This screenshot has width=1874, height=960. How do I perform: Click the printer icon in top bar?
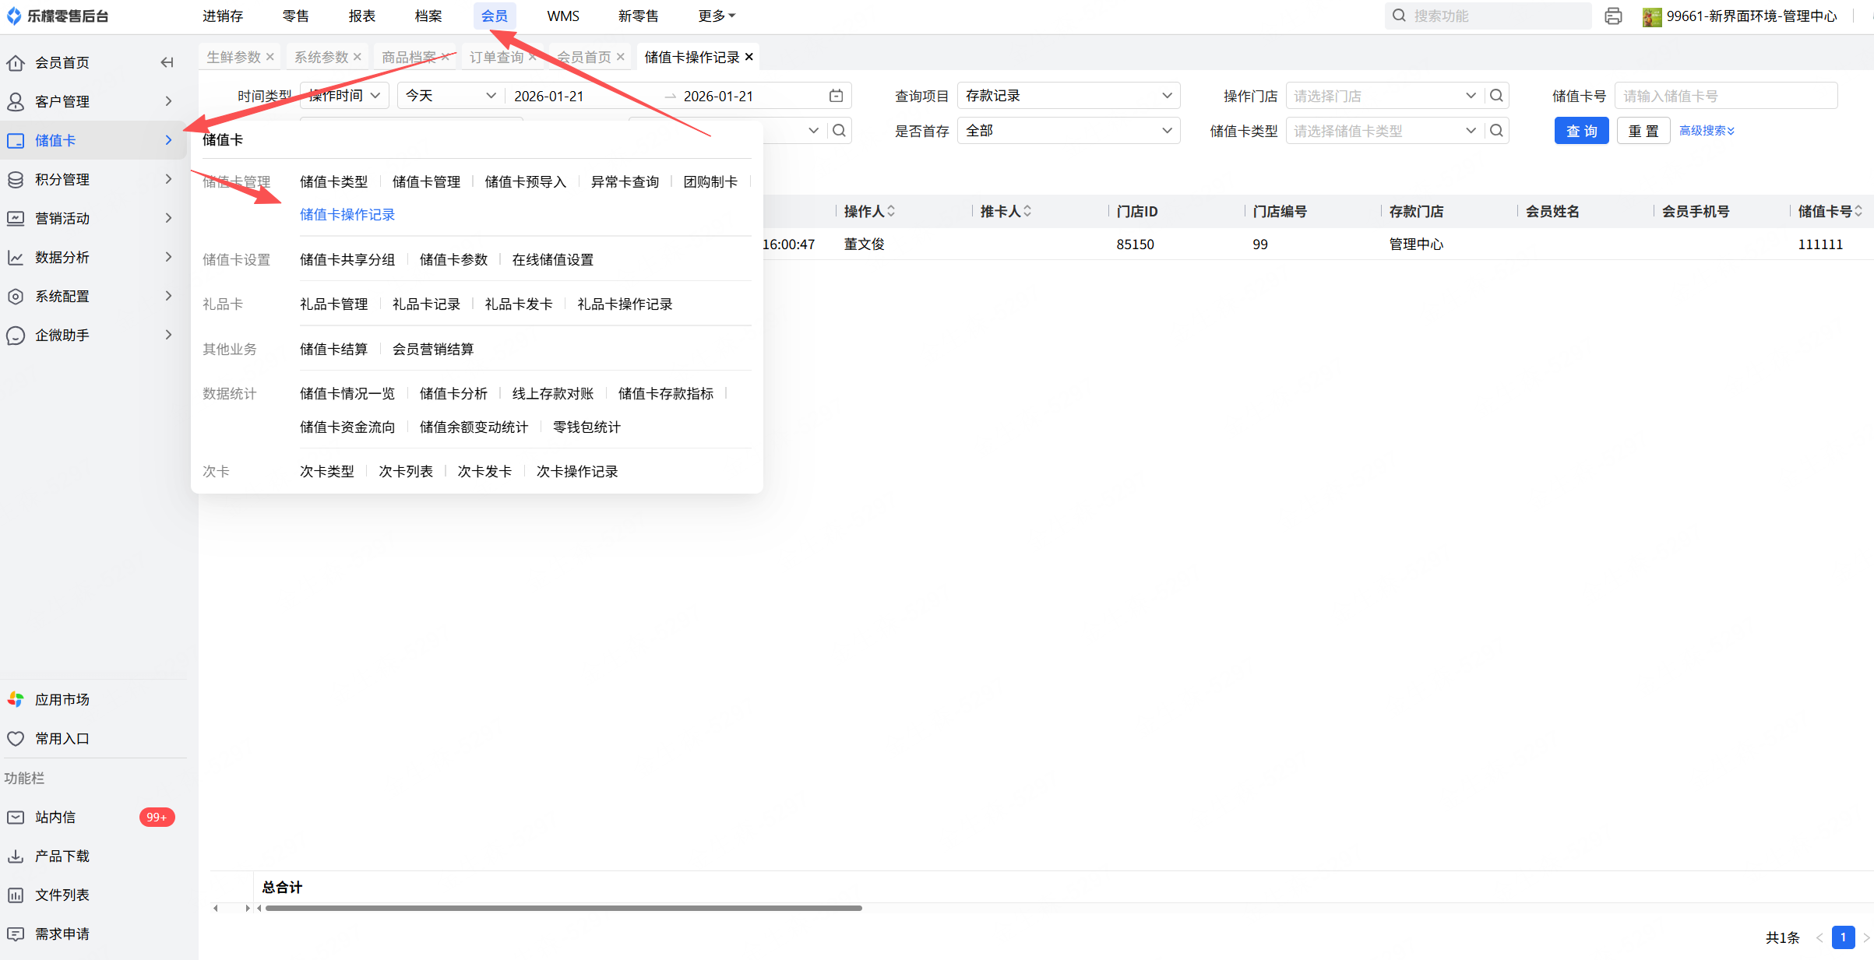point(1613,16)
